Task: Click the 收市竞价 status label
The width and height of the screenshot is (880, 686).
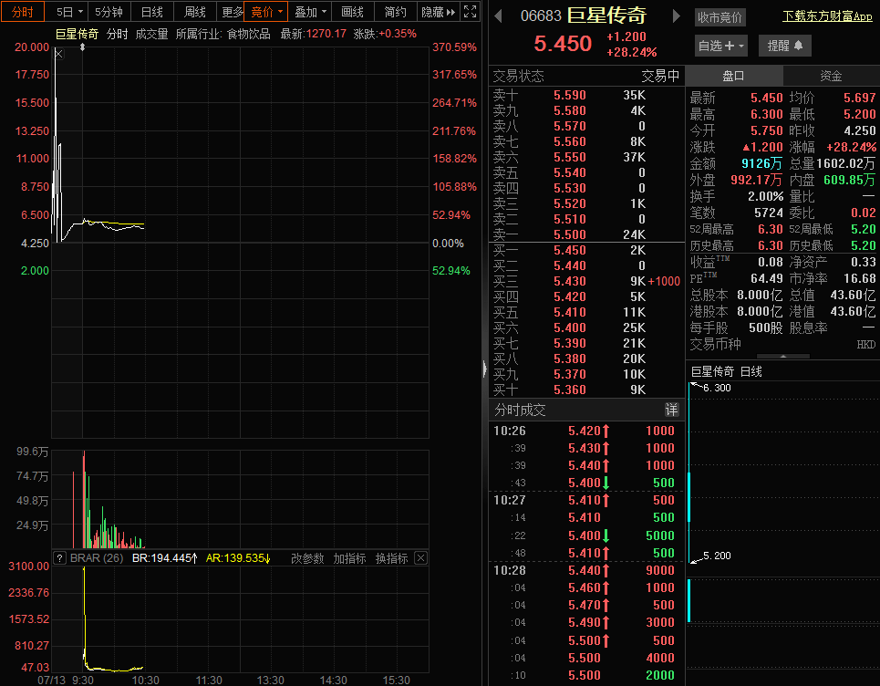Action: pyautogui.click(x=720, y=17)
